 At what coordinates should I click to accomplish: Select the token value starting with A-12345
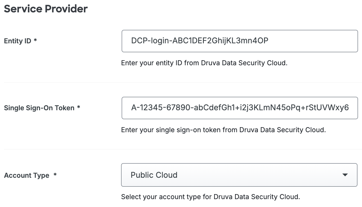[239, 108]
